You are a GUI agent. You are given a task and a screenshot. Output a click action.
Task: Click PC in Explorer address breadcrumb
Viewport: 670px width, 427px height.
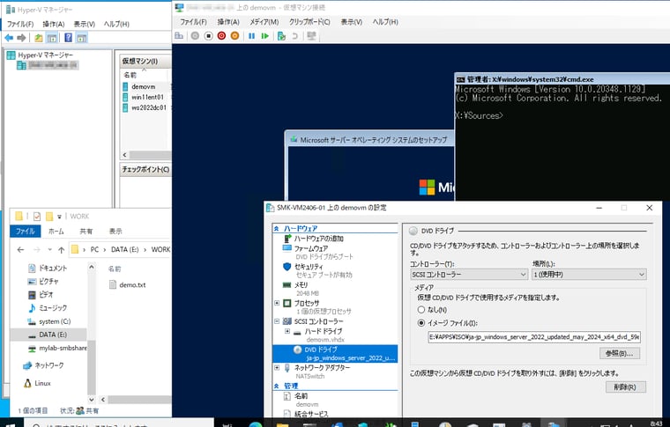click(94, 249)
